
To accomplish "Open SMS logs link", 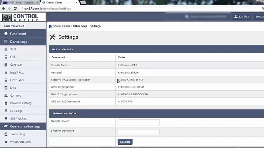I will [x=13, y=49].
